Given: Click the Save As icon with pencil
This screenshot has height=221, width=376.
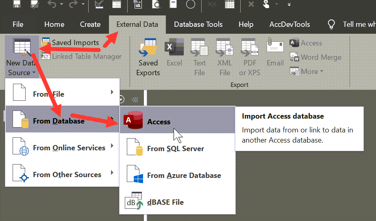Looking at the screenshot, I should [x=35, y=4].
